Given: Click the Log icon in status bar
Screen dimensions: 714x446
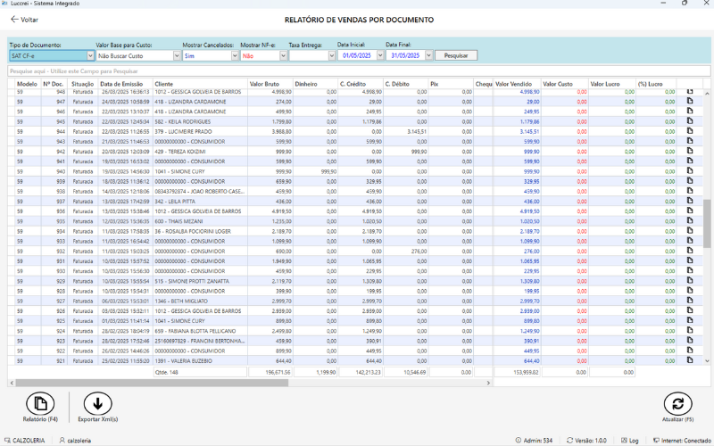Looking at the screenshot, I should coord(624,441).
